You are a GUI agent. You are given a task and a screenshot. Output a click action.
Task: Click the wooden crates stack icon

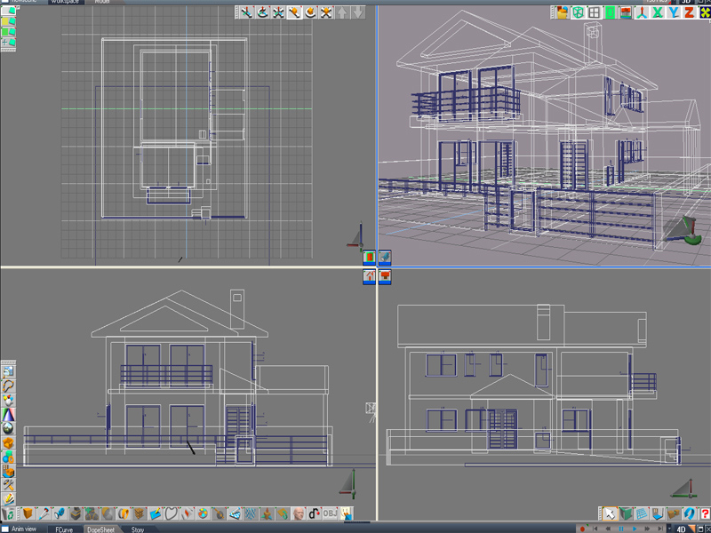(x=140, y=513)
